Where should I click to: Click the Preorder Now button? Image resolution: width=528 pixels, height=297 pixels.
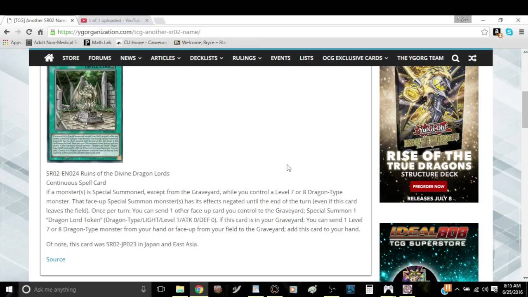click(429, 186)
